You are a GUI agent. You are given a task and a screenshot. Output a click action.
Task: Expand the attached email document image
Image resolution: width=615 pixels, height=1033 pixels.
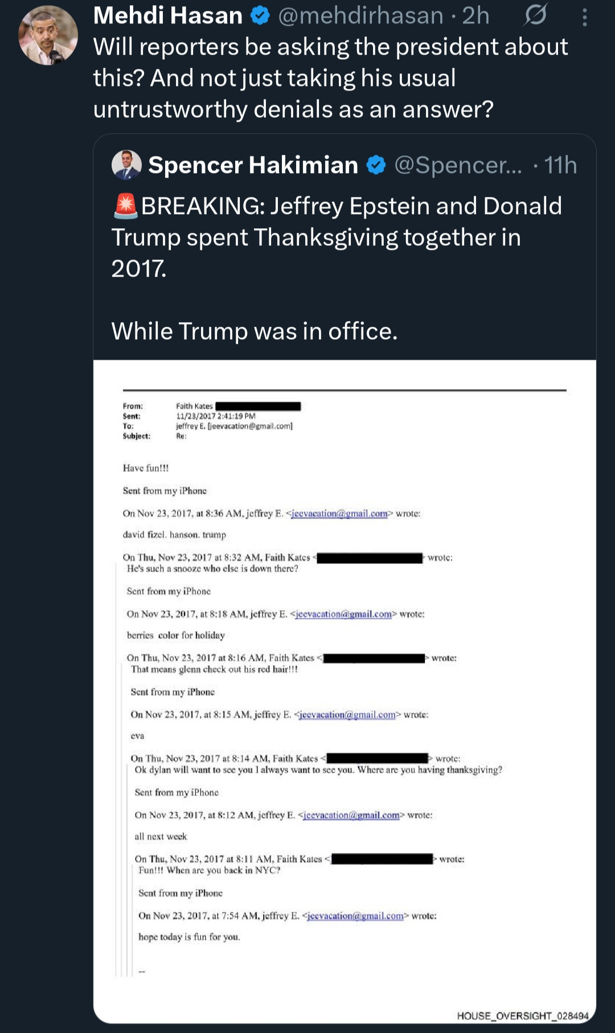click(345, 683)
